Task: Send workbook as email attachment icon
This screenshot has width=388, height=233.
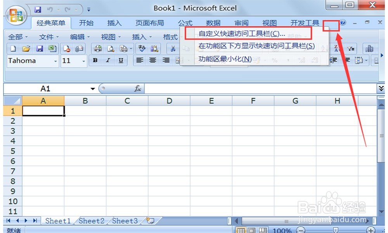Action: coord(79,49)
